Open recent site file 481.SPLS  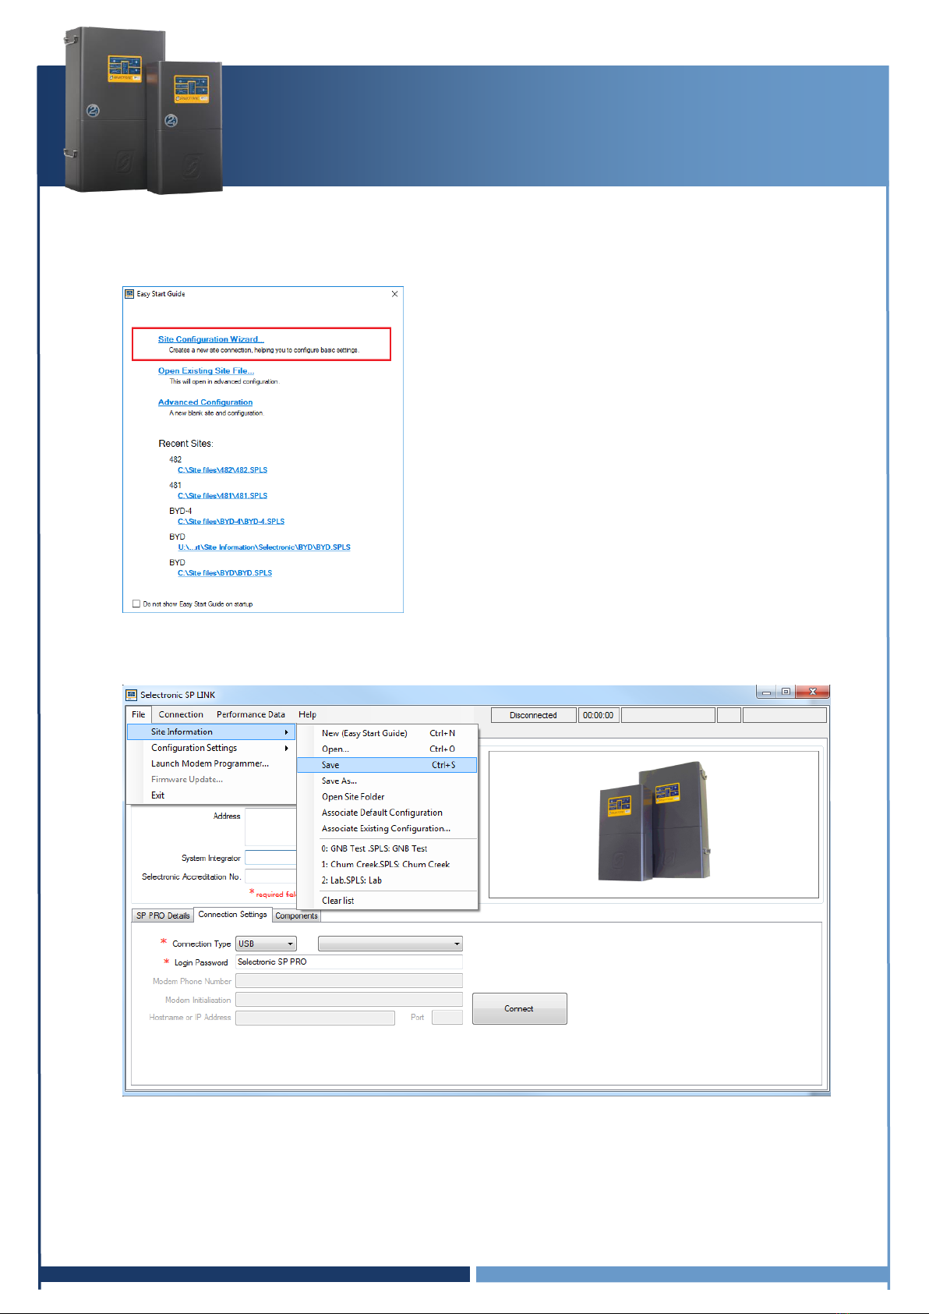coord(222,496)
